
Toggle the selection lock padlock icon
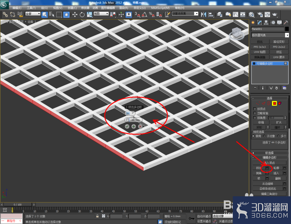coord(97,216)
